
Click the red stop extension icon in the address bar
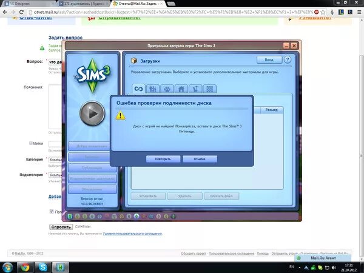point(317,12)
